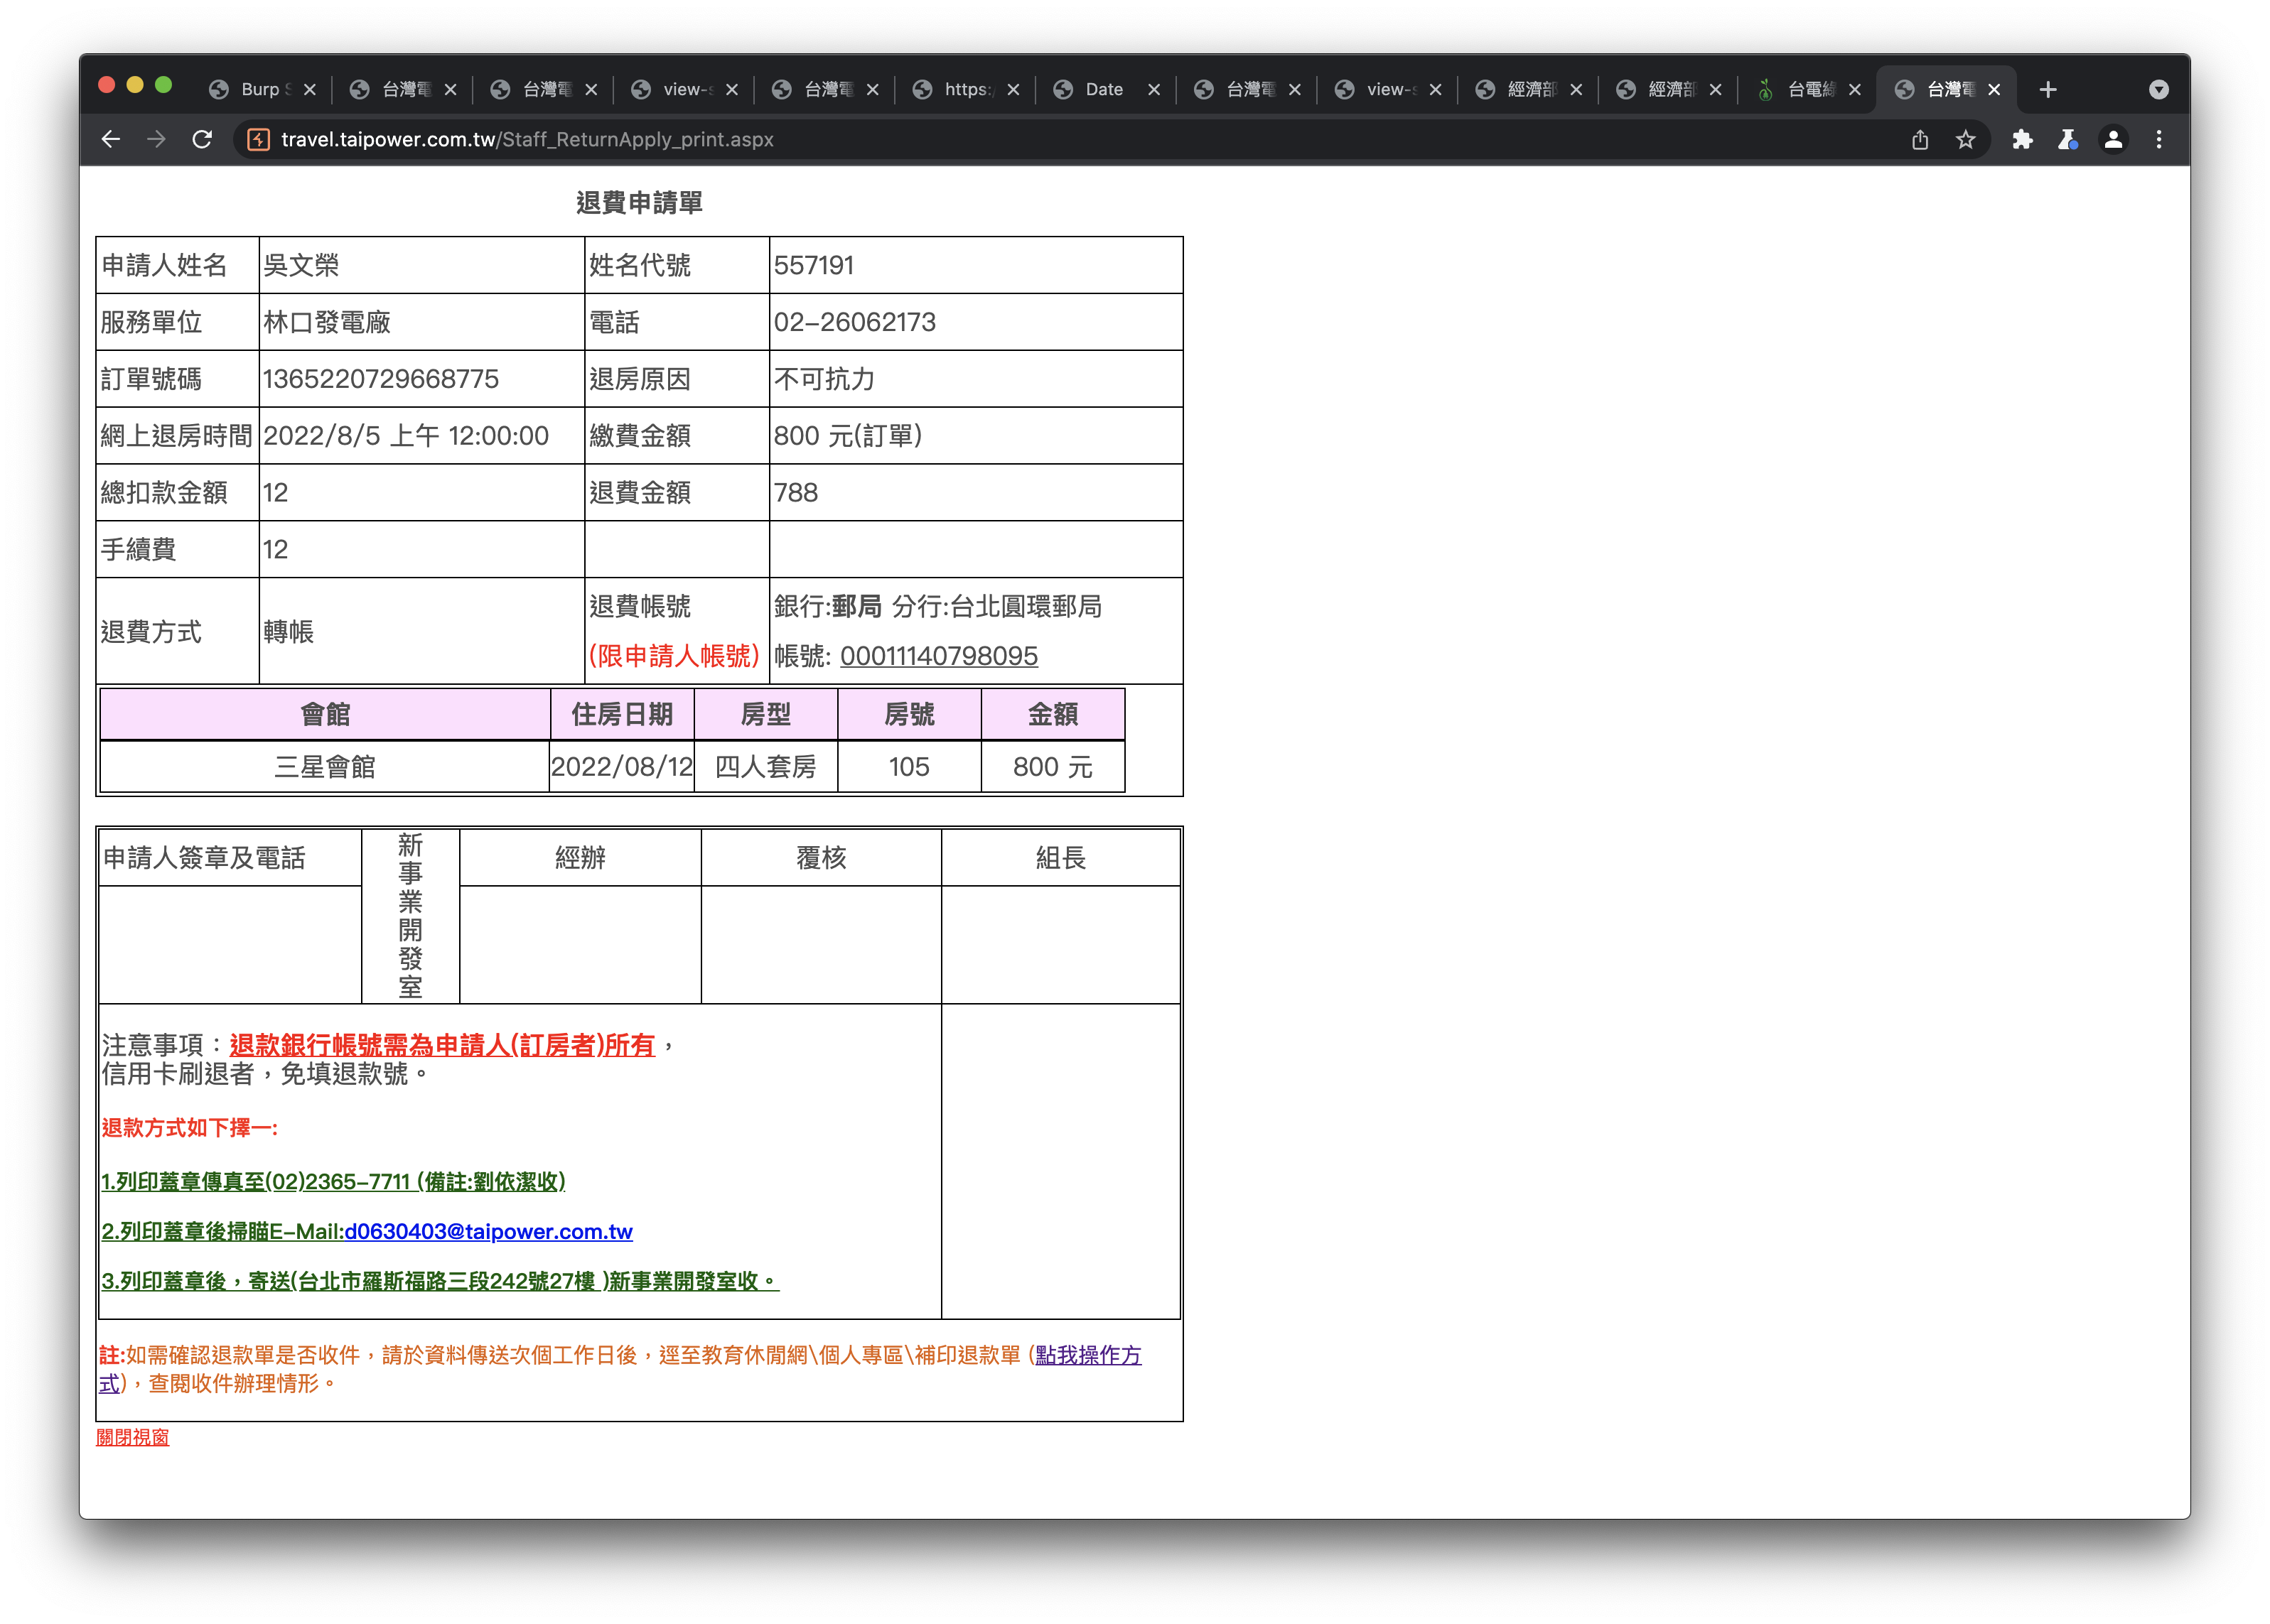This screenshot has height=1624, width=2270.
Task: Open the d0630403@taipower.com.tw email link
Action: tap(488, 1231)
